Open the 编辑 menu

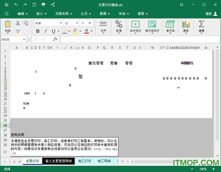point(22,14)
